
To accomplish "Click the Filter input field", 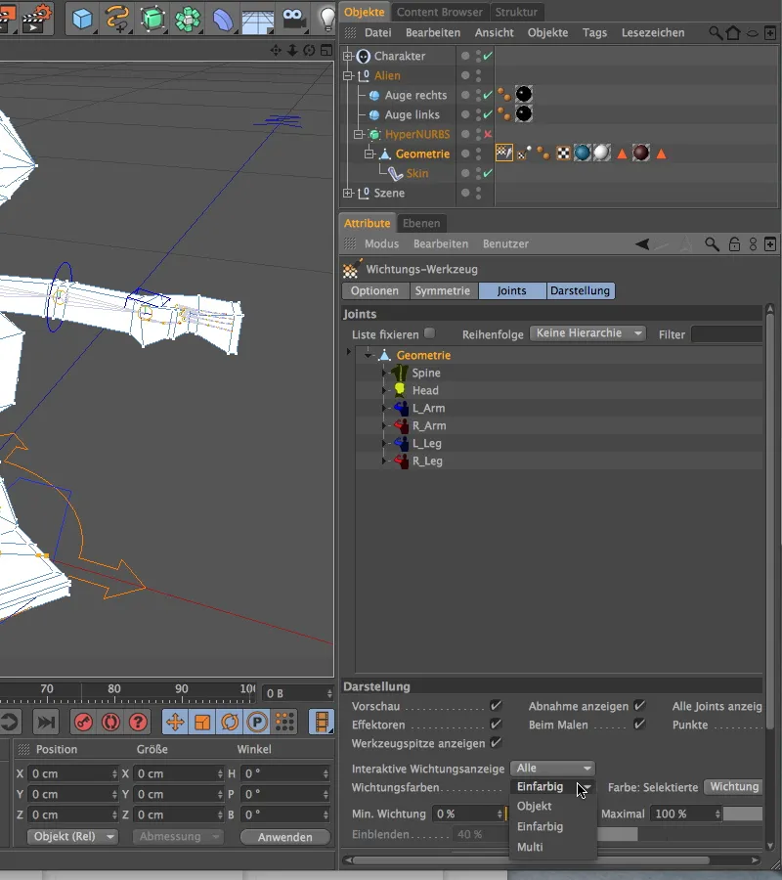I will click(727, 334).
